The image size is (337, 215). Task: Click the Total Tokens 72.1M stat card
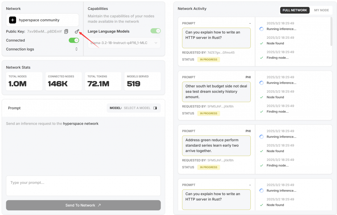click(x=103, y=81)
